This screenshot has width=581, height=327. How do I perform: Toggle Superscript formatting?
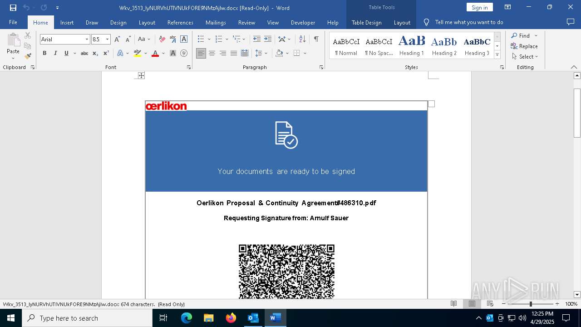[x=106, y=53]
